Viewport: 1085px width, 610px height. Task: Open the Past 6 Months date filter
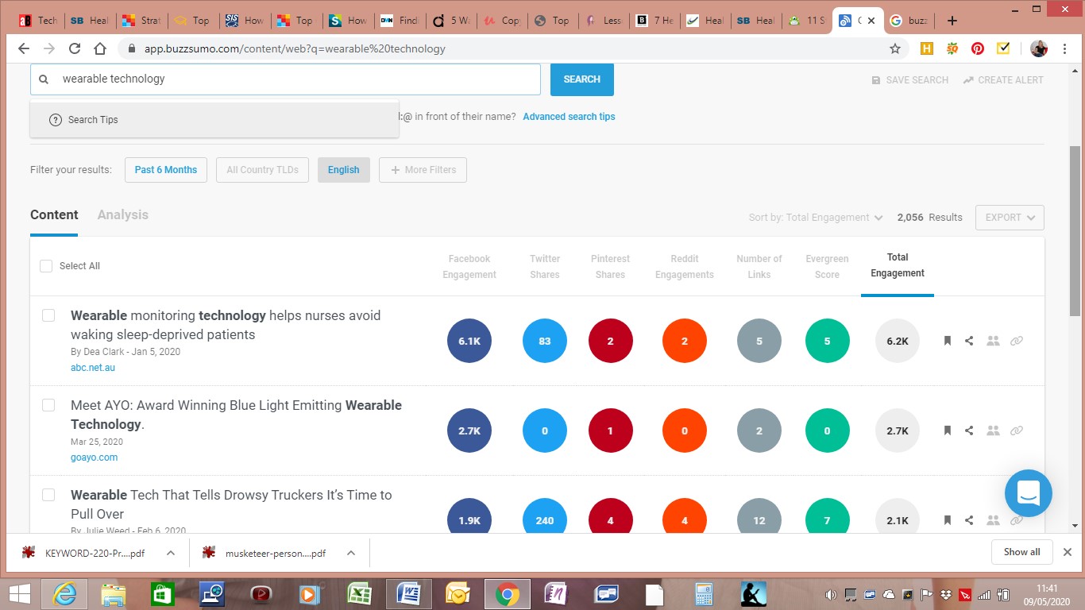[165, 170]
